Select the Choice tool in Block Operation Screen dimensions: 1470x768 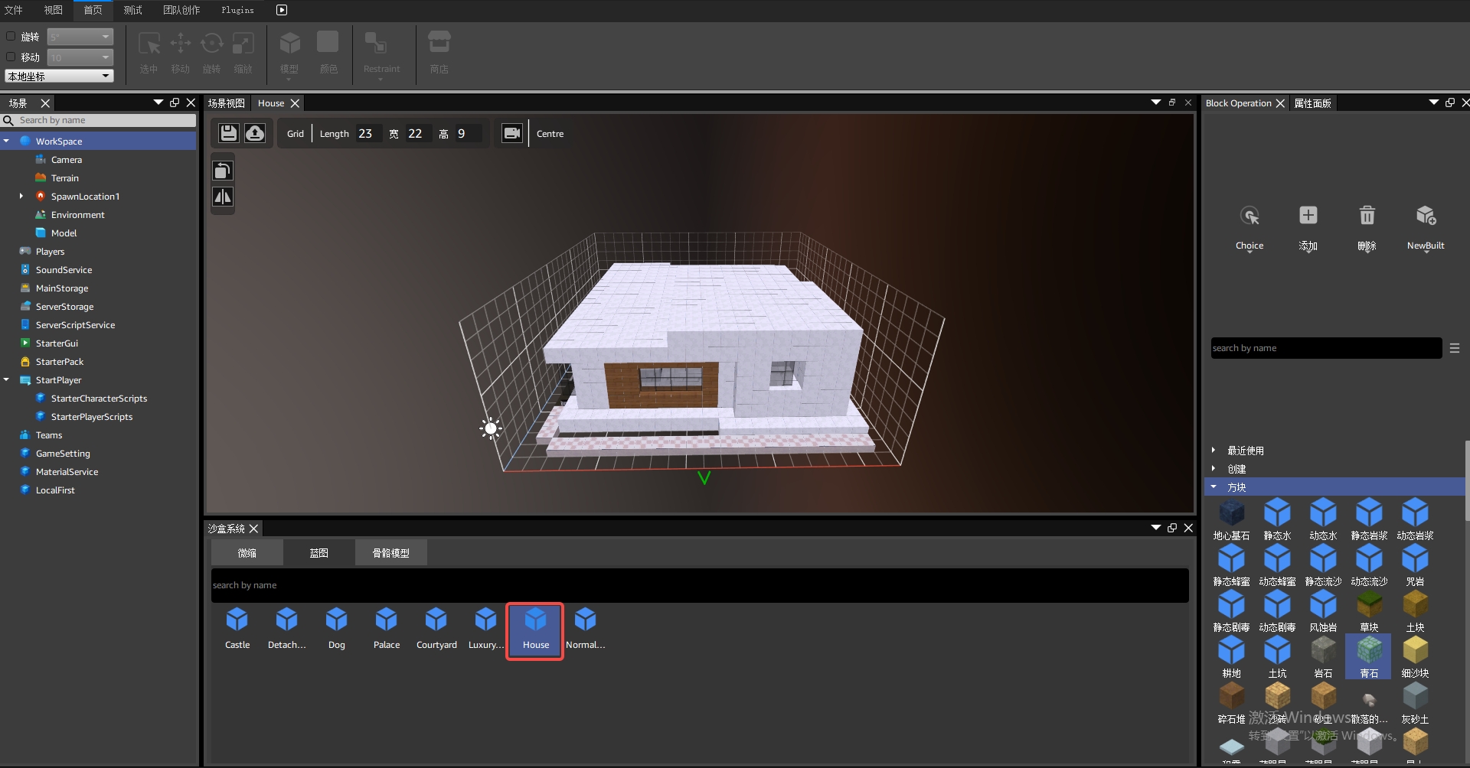pos(1249,216)
